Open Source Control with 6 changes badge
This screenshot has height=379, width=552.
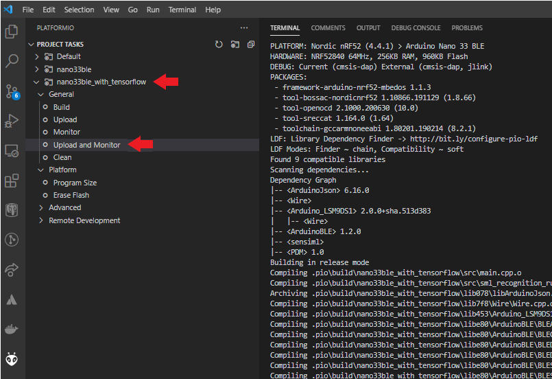click(x=12, y=91)
